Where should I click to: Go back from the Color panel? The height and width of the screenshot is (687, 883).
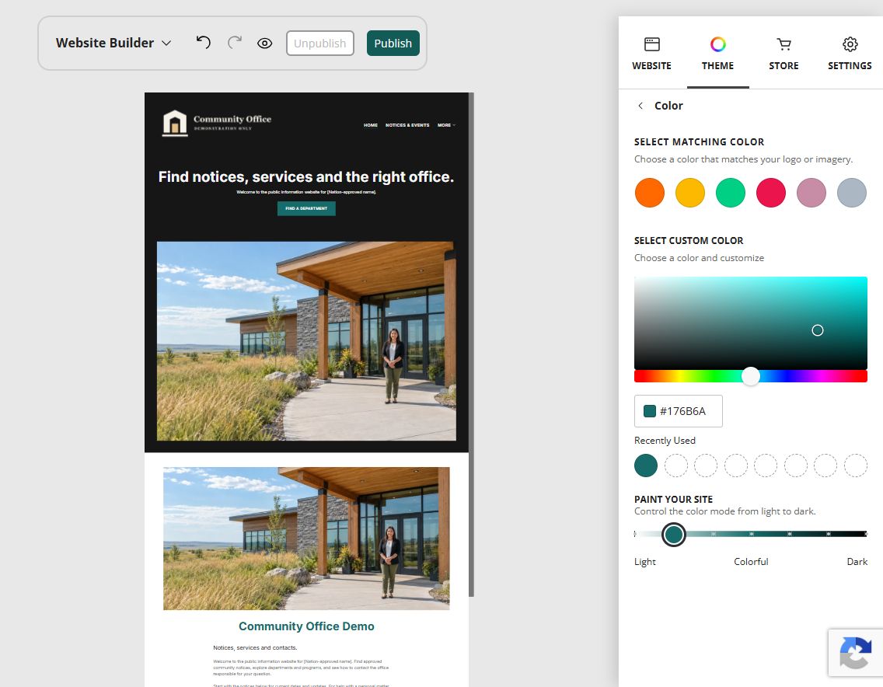coord(640,106)
